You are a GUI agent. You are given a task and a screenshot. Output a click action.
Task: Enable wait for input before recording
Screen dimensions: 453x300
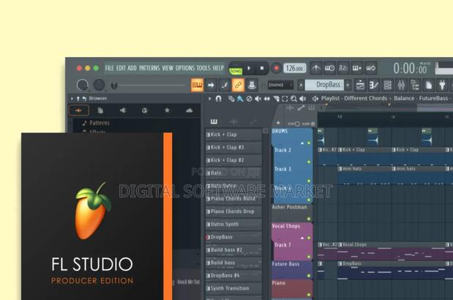[x=329, y=68]
